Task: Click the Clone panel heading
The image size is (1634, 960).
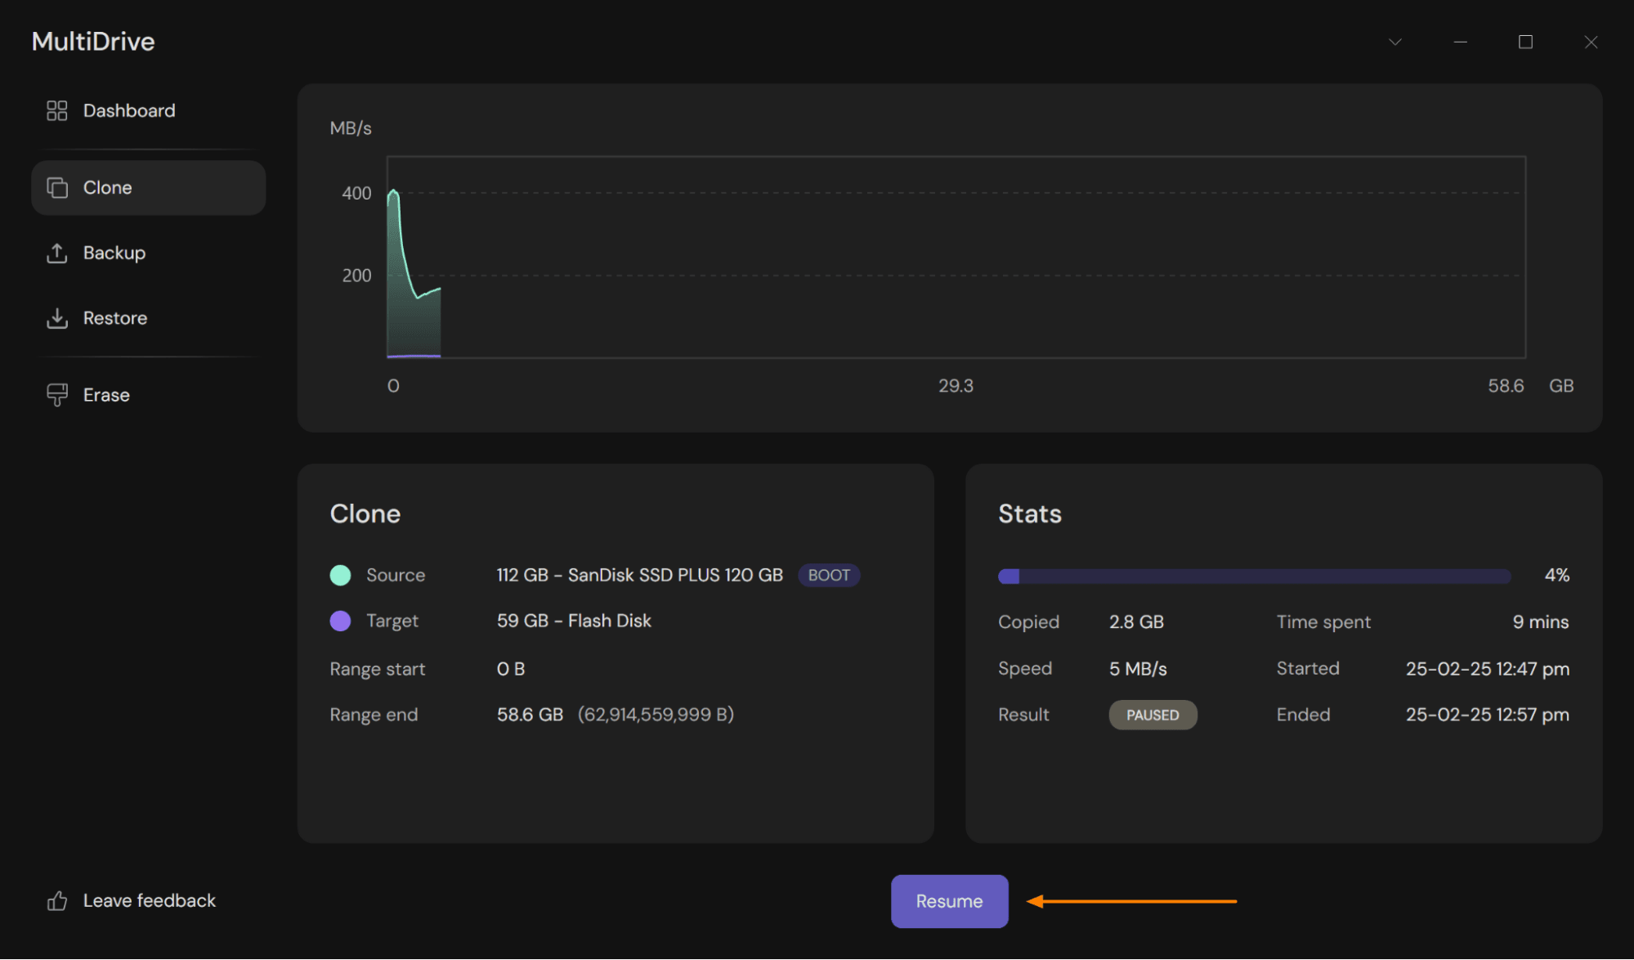Action: (365, 514)
